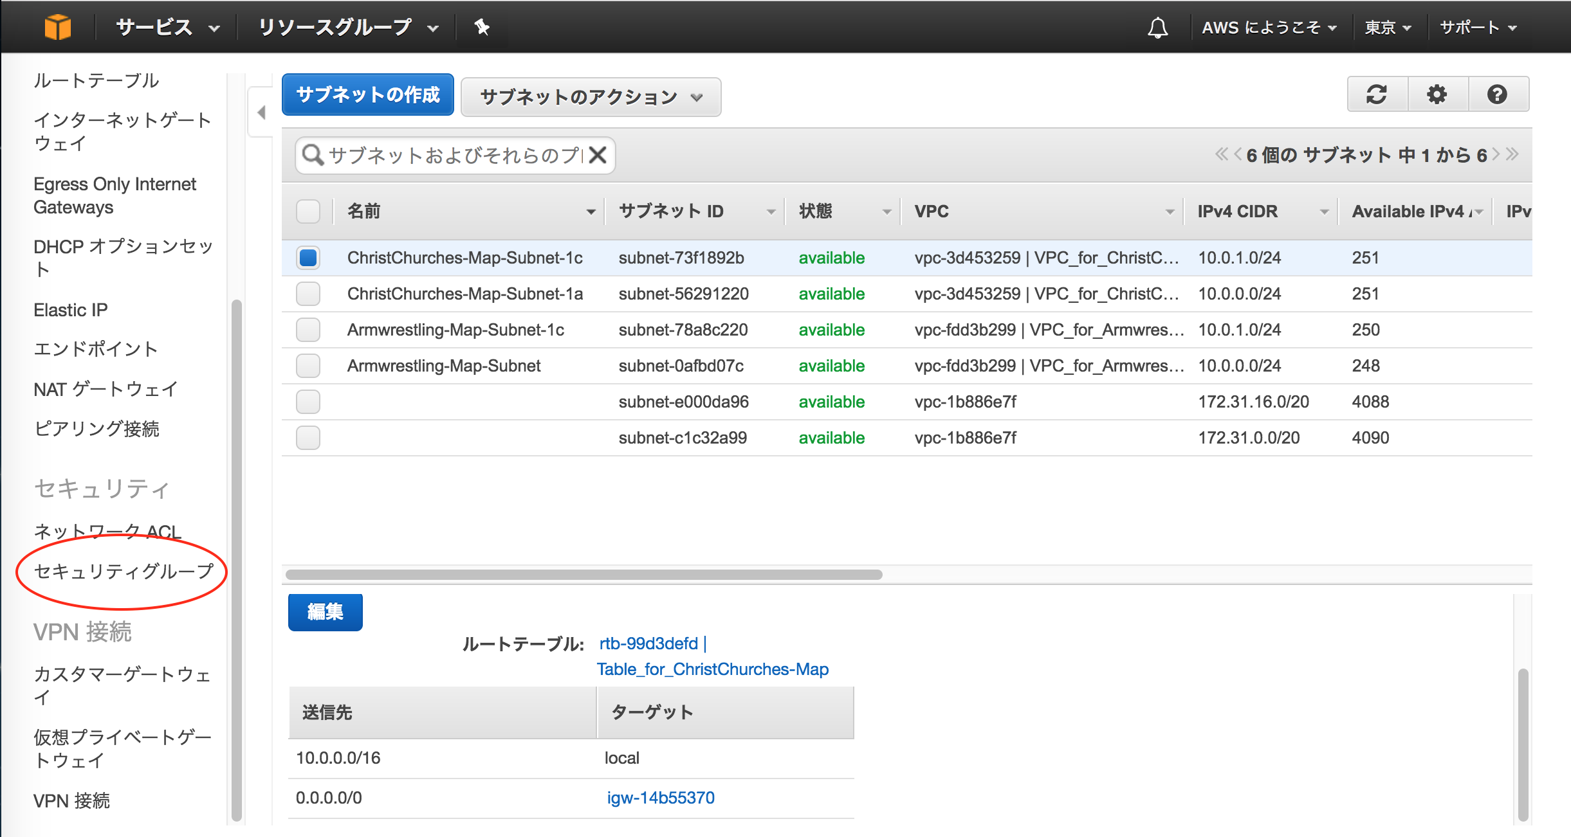Click サブネットの作成 button
The image size is (1571, 837).
(368, 95)
